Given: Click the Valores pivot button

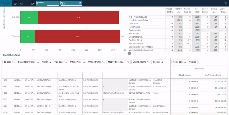Looking at the screenshot, I should 193,62.
